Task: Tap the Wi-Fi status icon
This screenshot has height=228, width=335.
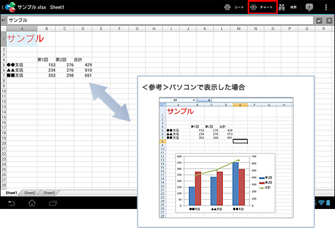Action: tap(321, 203)
